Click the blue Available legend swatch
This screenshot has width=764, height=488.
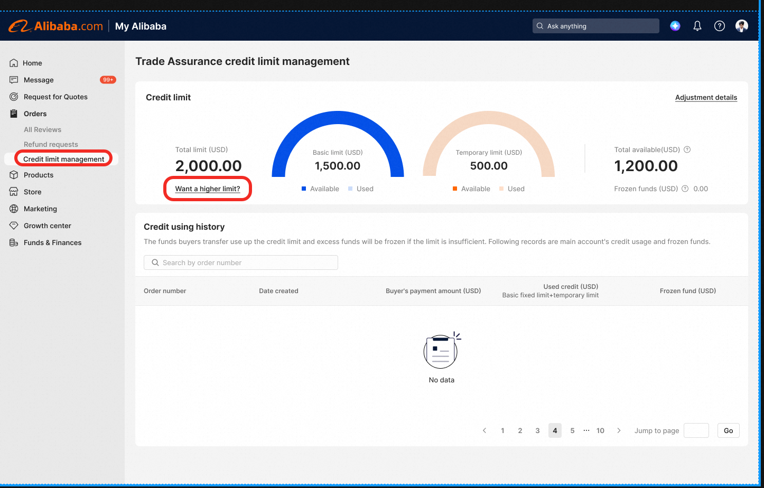[x=304, y=189]
